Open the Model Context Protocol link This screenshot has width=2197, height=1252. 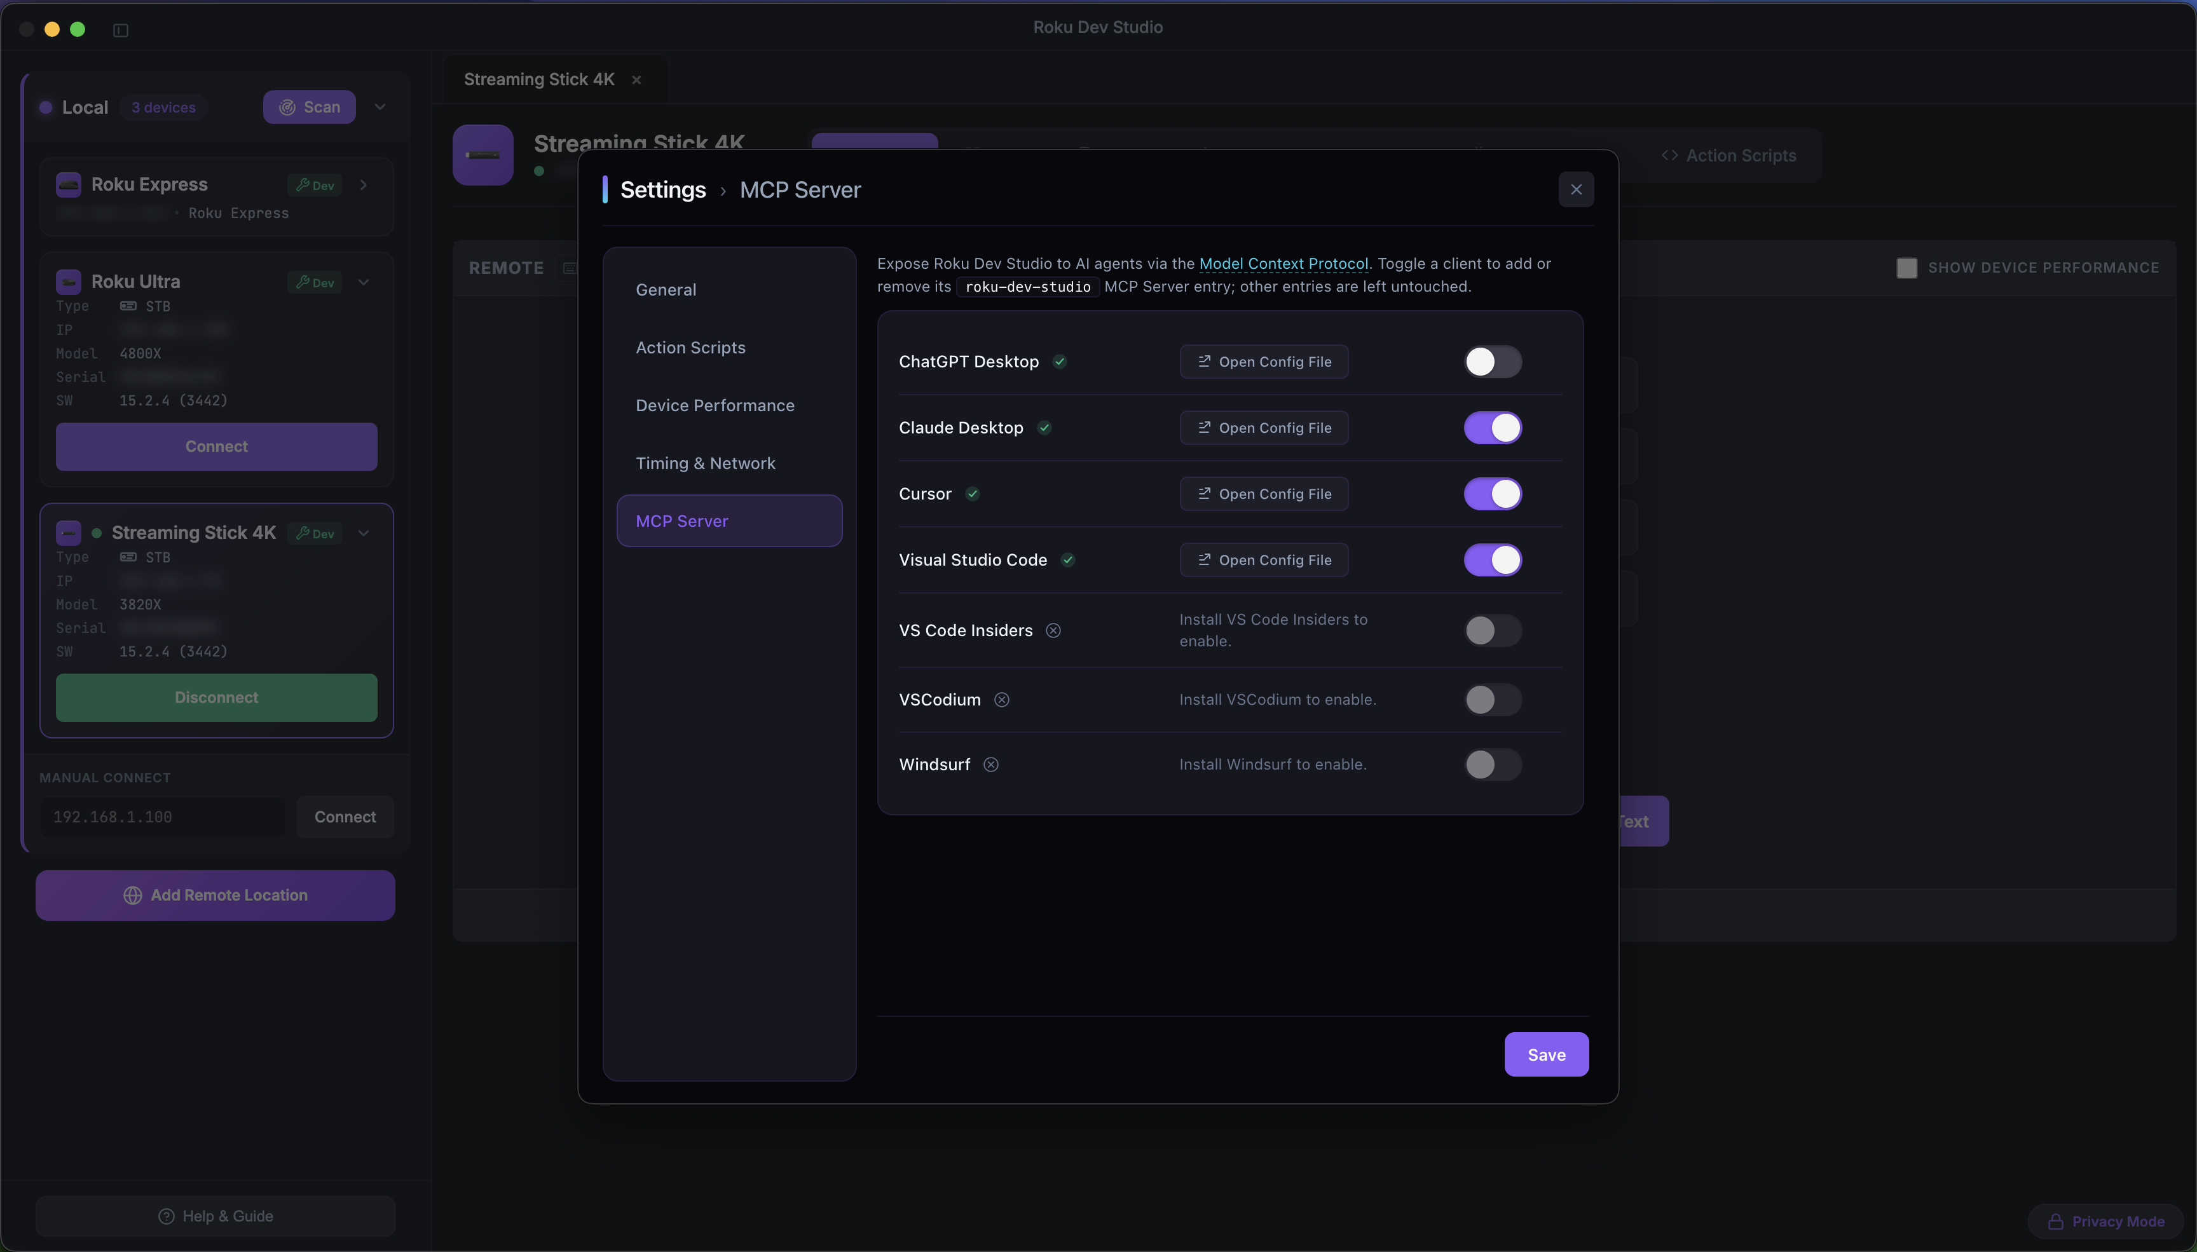[1283, 263]
